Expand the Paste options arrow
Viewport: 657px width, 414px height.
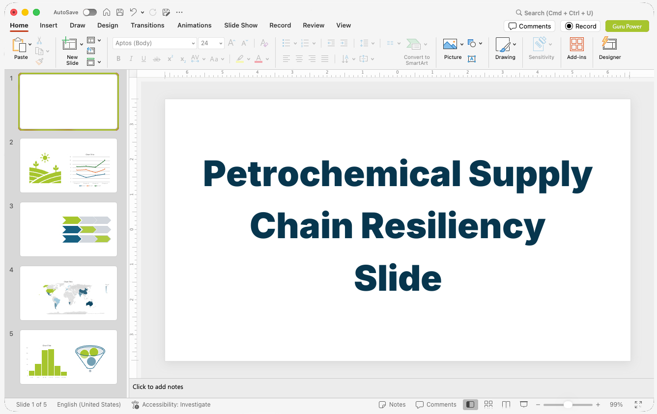pos(30,45)
